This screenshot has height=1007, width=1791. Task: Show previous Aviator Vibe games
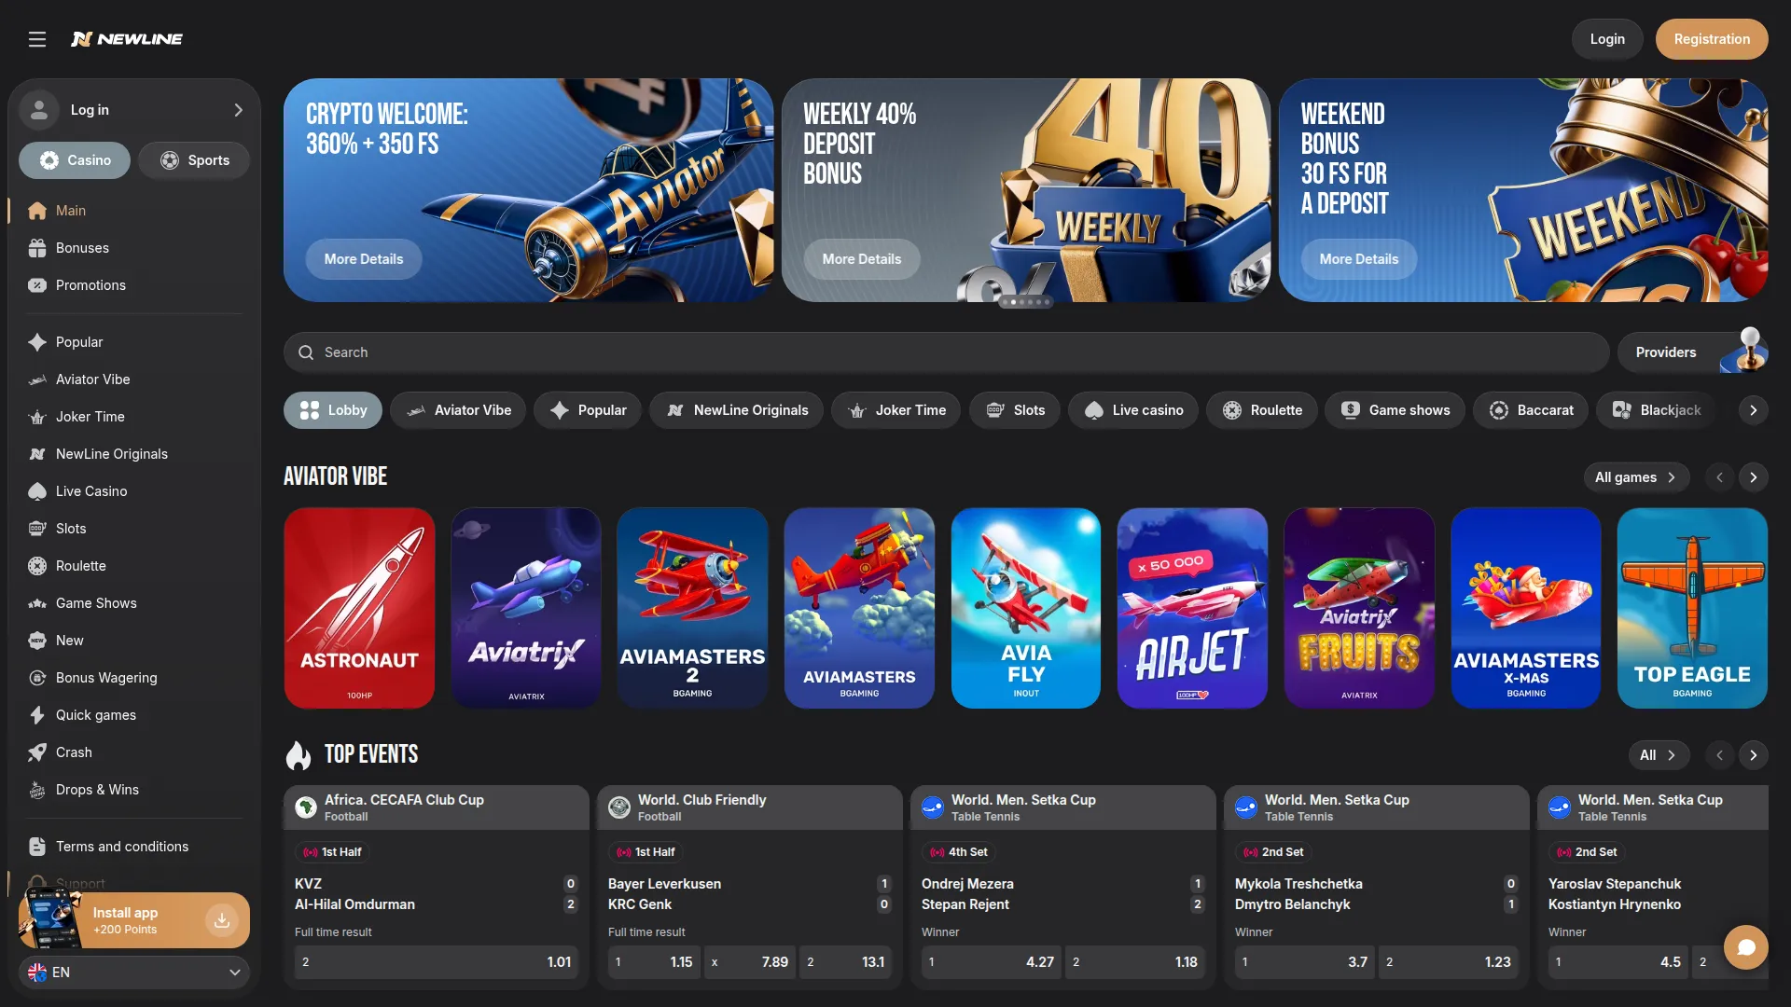point(1720,477)
